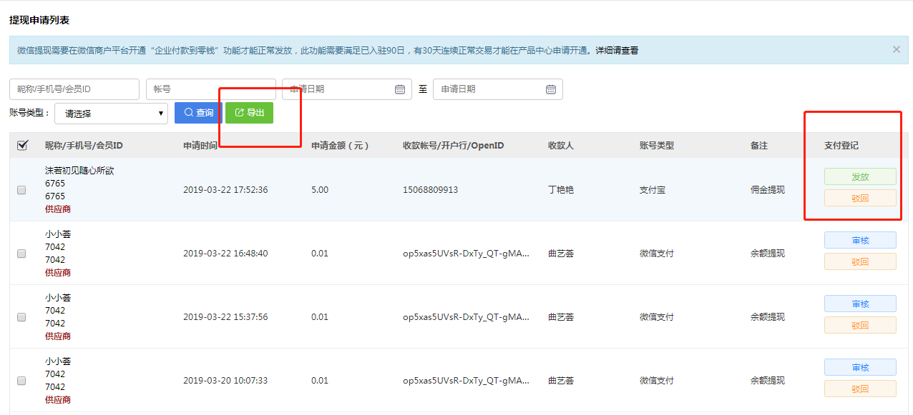Click 发放 for the 支付宝 withdrawal
This screenshot has height=415, width=913.
859,176
